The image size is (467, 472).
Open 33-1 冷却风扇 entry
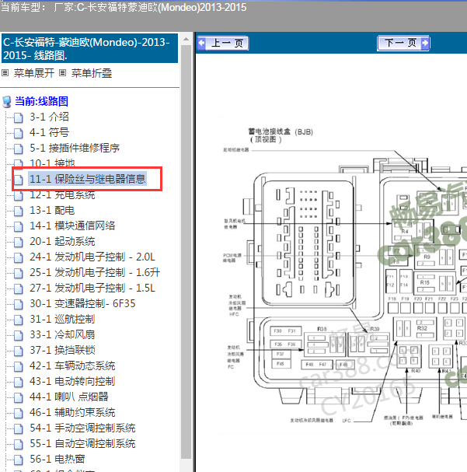click(62, 334)
